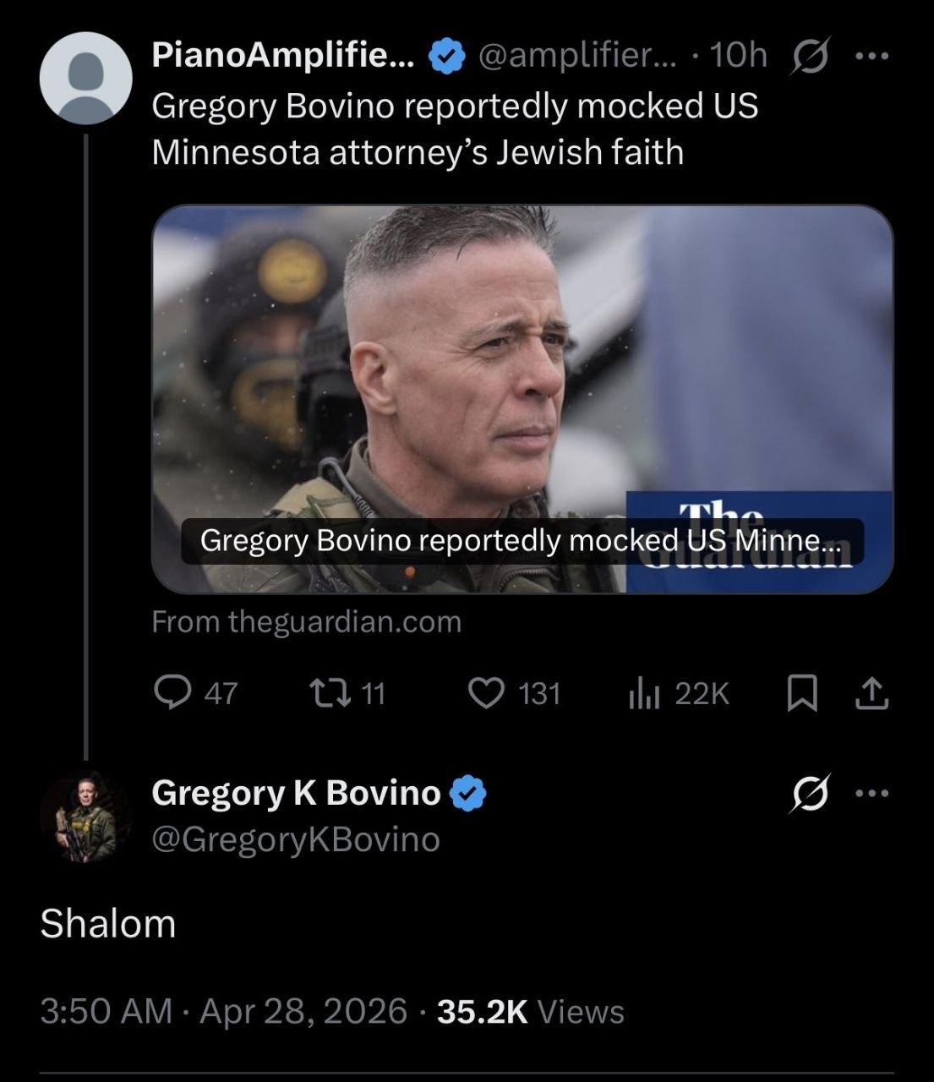Image resolution: width=934 pixels, height=1082 pixels.
Task: Open more options on Gregory K Bovino's reply
Action: [x=872, y=794]
